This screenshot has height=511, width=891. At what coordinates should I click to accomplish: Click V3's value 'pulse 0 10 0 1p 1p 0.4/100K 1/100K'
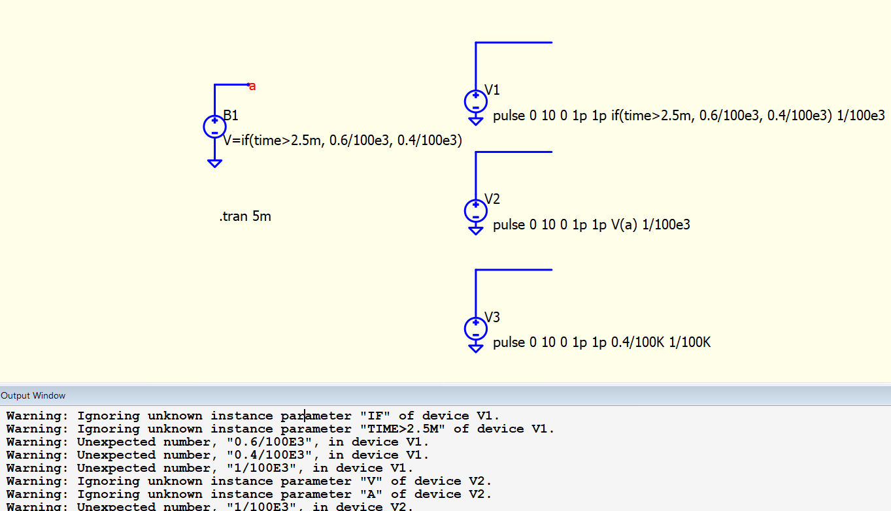pyautogui.click(x=601, y=342)
